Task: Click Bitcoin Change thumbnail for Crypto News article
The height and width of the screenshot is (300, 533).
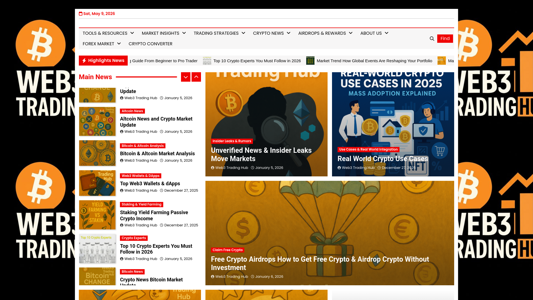Action: [x=97, y=276]
